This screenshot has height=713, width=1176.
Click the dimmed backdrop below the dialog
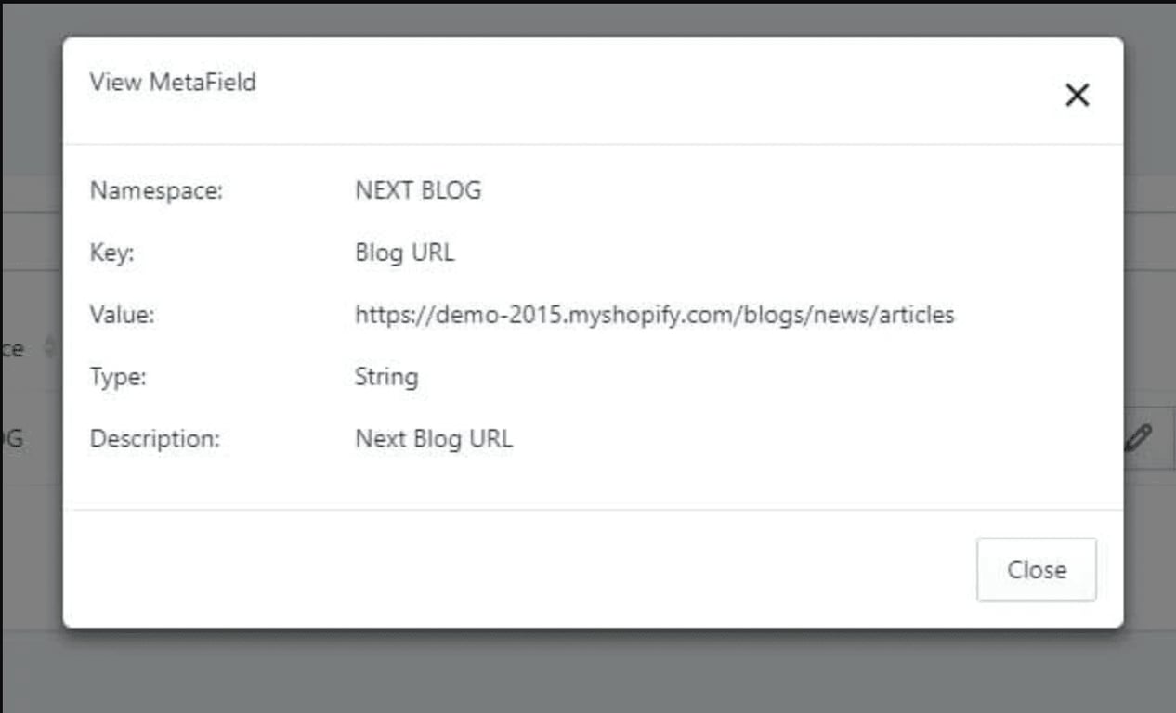(x=588, y=672)
